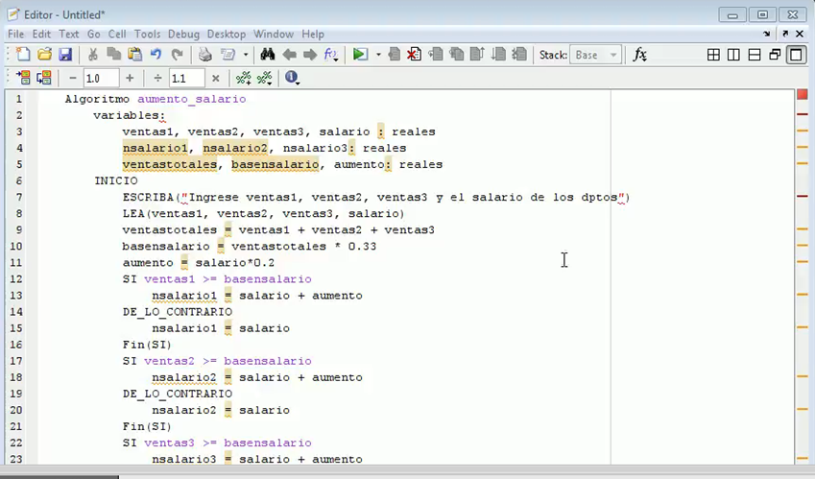The image size is (815, 479).
Task: Undock the document with the up-right arrow
Action: pyautogui.click(x=785, y=34)
